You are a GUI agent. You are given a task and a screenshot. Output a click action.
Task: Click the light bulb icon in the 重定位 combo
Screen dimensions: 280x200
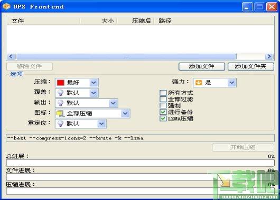(x=60, y=124)
